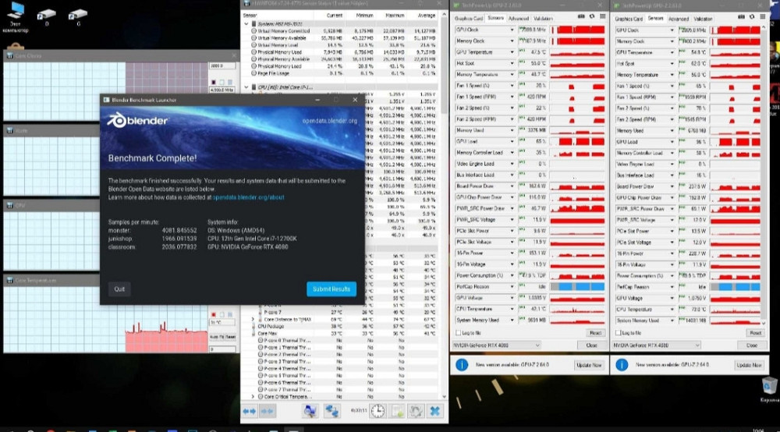Click the HWiNFO log file icon
This screenshot has height=432, width=780.
[398, 411]
